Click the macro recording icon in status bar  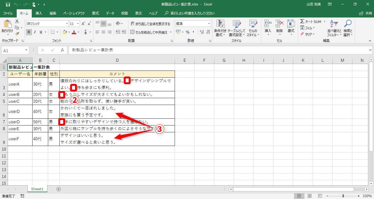coord(22,196)
